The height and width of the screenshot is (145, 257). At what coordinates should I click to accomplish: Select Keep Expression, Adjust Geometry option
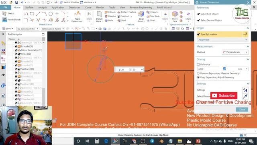click(198, 77)
